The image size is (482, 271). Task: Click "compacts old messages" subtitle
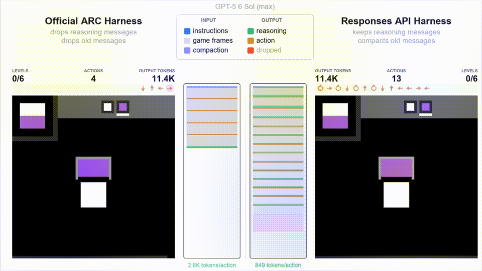point(396,41)
